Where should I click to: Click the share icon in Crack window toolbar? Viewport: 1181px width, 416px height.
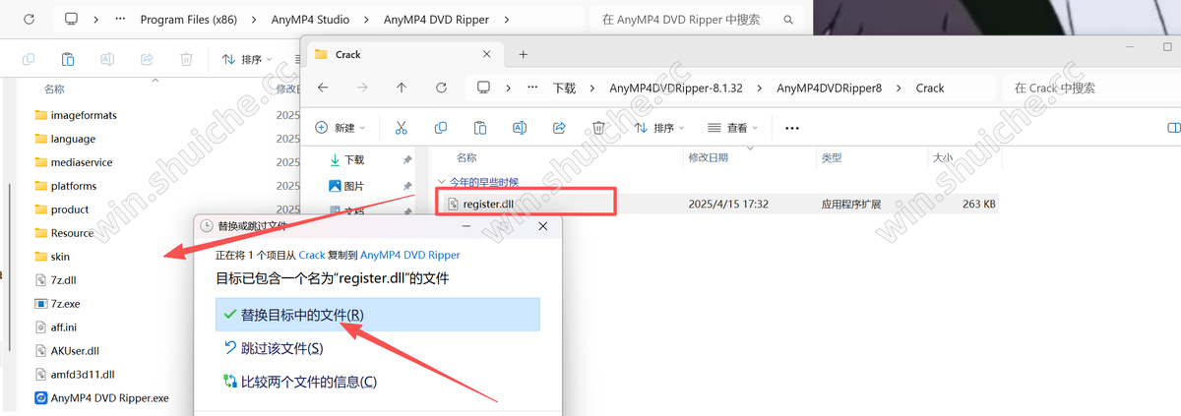(559, 128)
